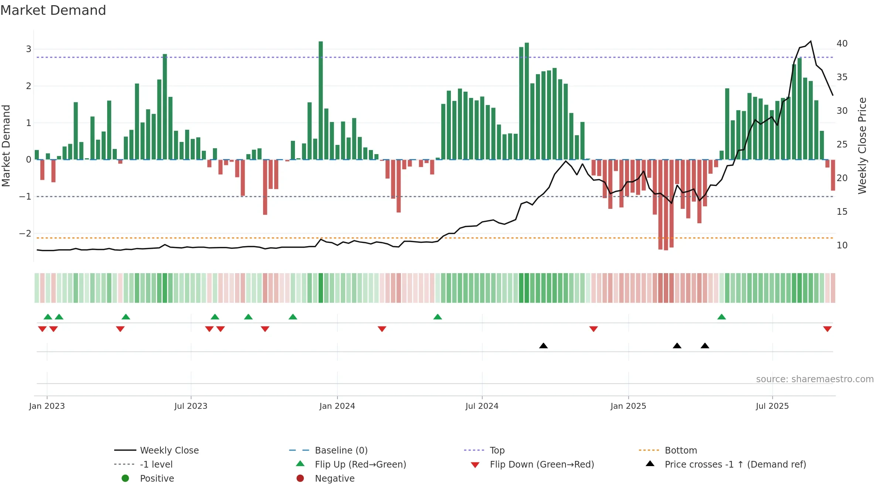Select the Price crosses -1 ↑ (Demand ref) label

click(735, 464)
